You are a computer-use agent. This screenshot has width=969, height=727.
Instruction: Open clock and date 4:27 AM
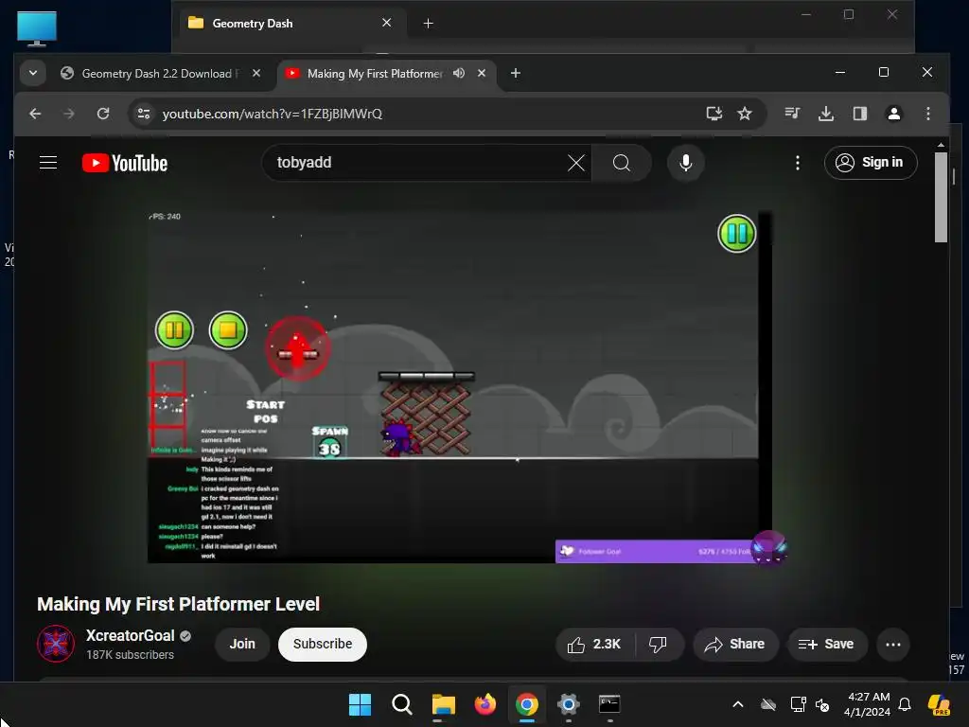(x=868, y=704)
